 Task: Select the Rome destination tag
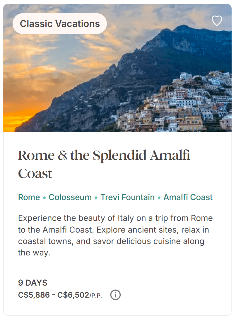pos(29,197)
